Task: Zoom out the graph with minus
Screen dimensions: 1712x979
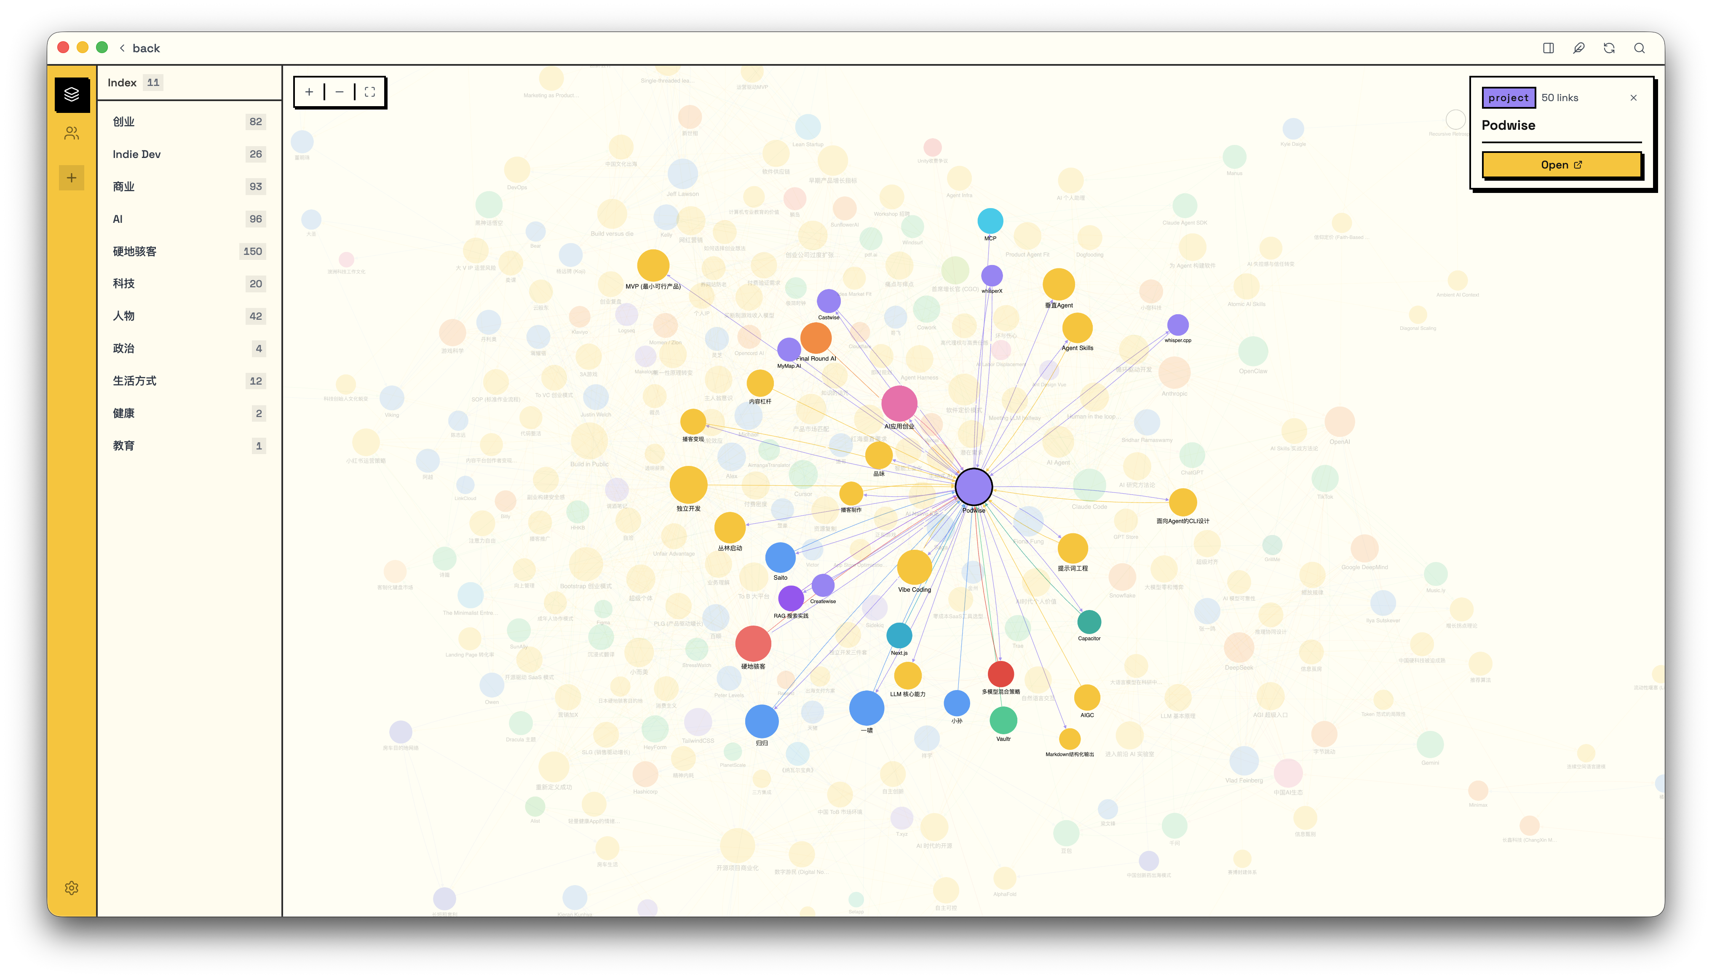Action: [340, 92]
